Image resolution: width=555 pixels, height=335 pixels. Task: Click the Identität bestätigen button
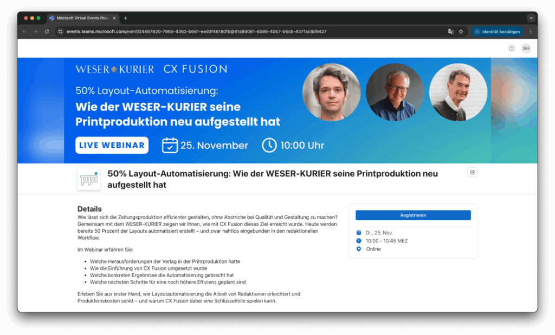click(498, 31)
